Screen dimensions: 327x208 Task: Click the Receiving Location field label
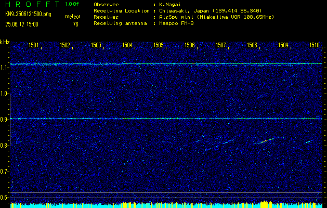[x=122, y=10]
